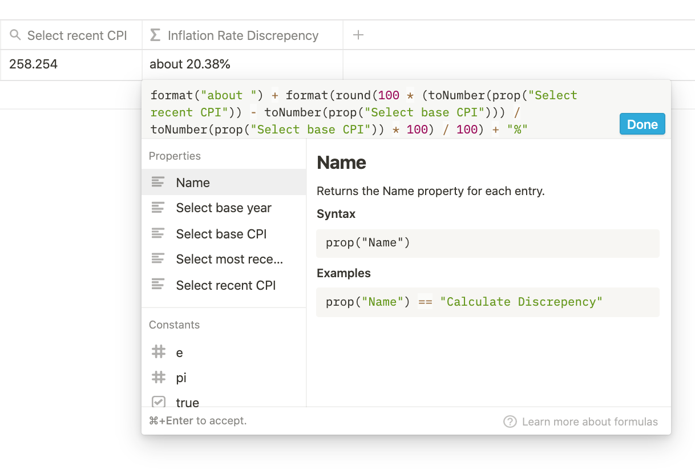Choose Select recent CPI from Properties list
The width and height of the screenshot is (695, 470).
225,285
